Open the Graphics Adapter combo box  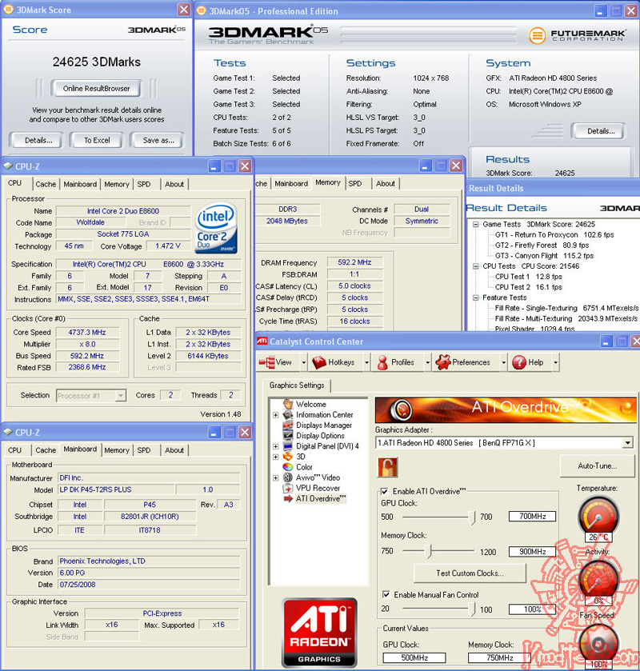click(x=504, y=442)
